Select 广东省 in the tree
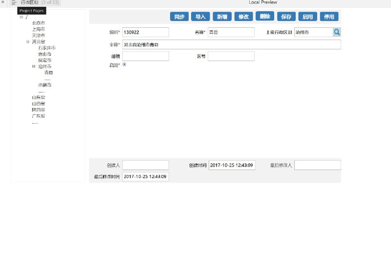The image size is (391, 257). (x=39, y=116)
